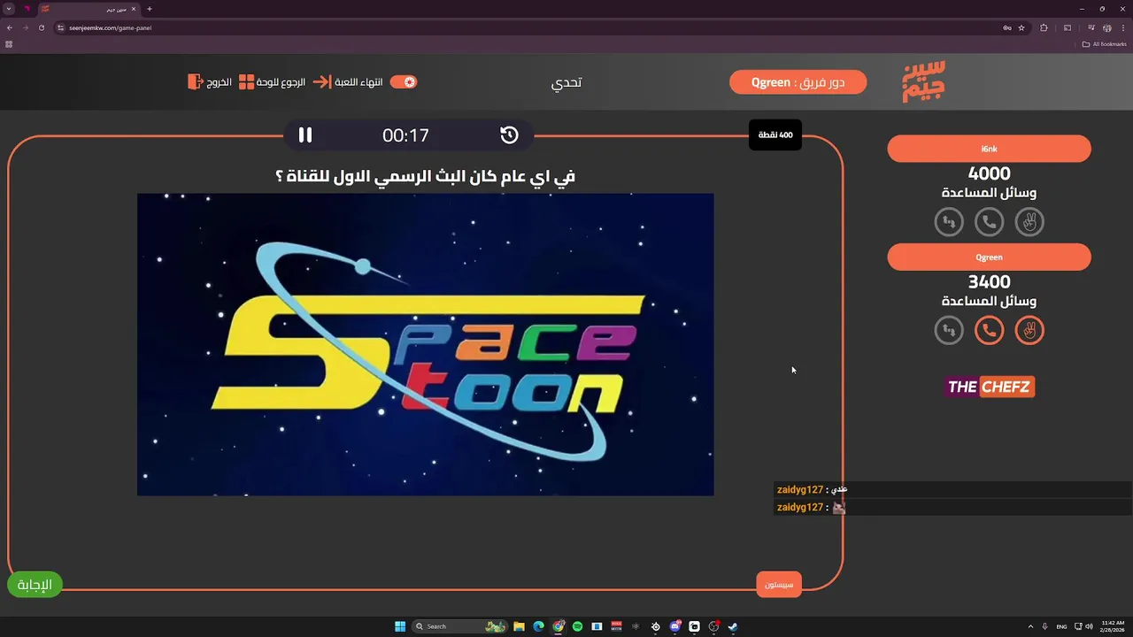This screenshot has width=1133, height=637.
Task: Open File Explorer from the taskbar
Action: (520, 626)
